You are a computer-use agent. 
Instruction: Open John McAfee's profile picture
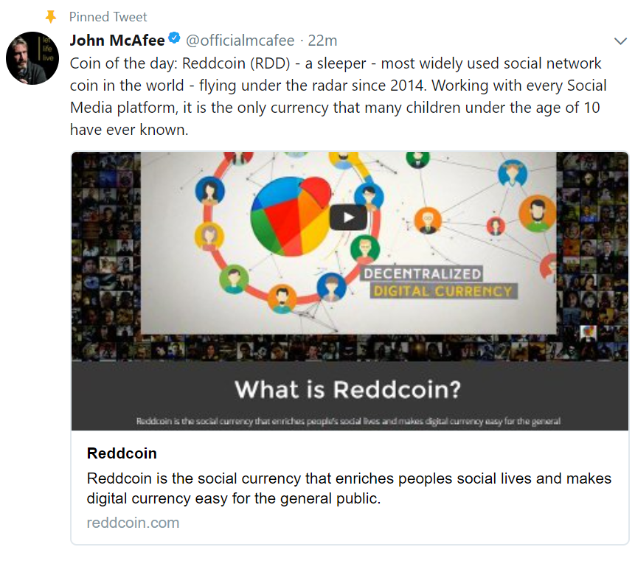(32, 58)
